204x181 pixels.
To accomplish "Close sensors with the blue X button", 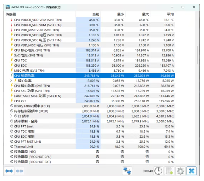I will pos(191,171).
